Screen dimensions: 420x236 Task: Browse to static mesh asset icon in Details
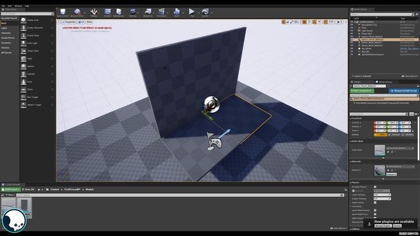pyautogui.click(x=392, y=152)
